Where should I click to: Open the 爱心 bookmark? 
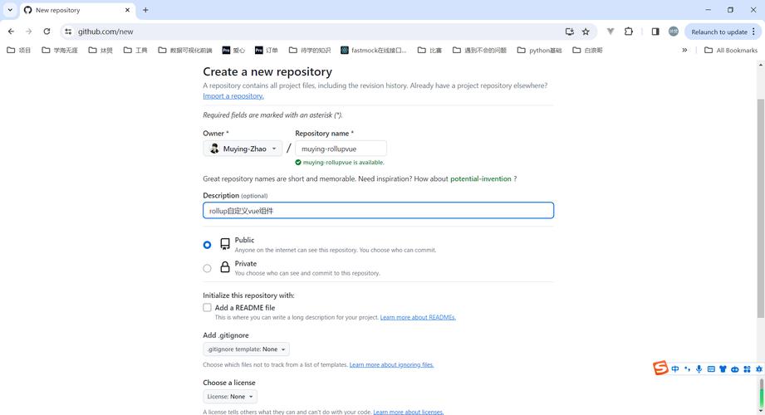(x=233, y=50)
